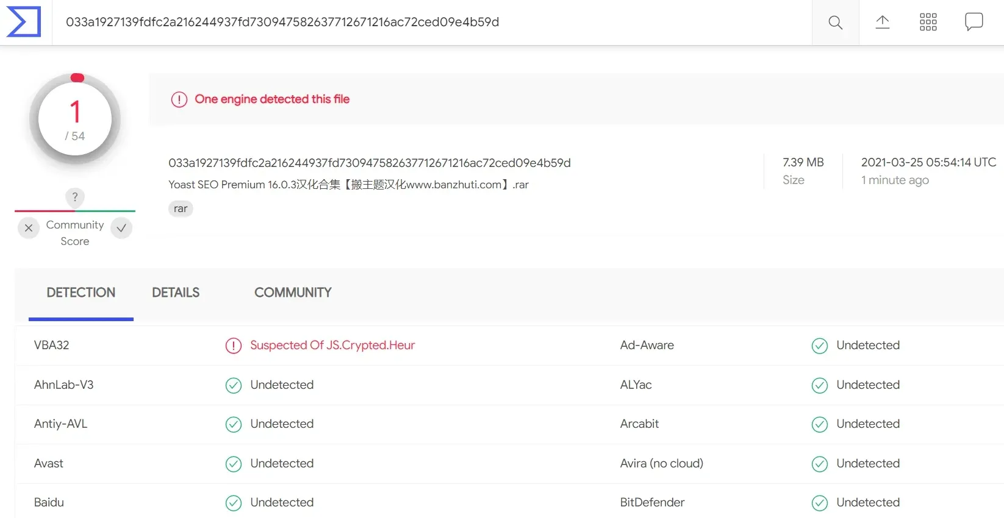Open the apps grid menu icon

pyautogui.click(x=928, y=23)
